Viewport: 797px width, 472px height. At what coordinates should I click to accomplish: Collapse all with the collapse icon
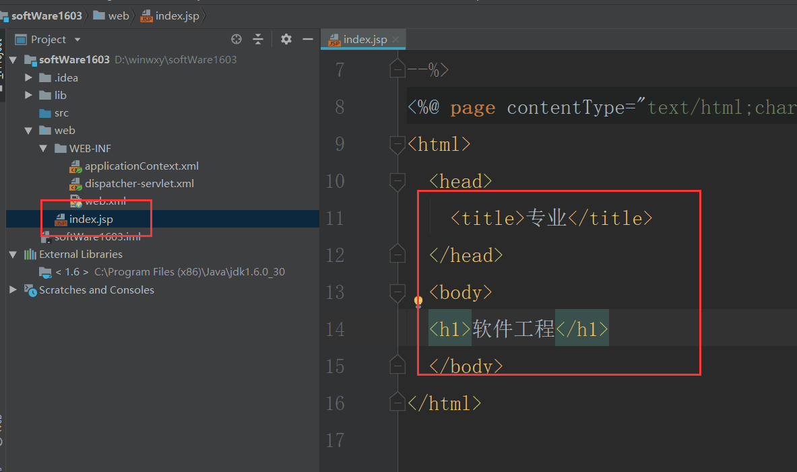coord(258,39)
